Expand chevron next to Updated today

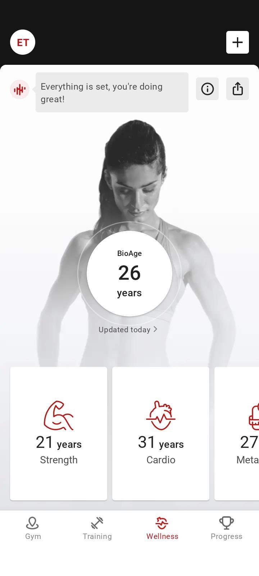[155, 329]
